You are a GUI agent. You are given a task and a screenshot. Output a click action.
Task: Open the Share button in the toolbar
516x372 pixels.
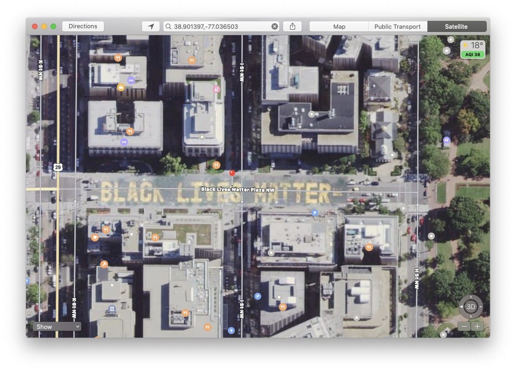292,26
